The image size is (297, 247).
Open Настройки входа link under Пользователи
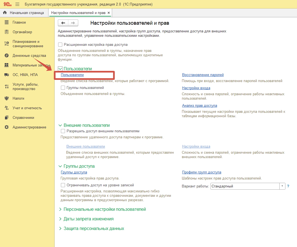coord(196,88)
